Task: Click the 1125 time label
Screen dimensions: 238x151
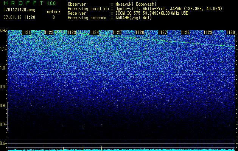Action: point(117,32)
